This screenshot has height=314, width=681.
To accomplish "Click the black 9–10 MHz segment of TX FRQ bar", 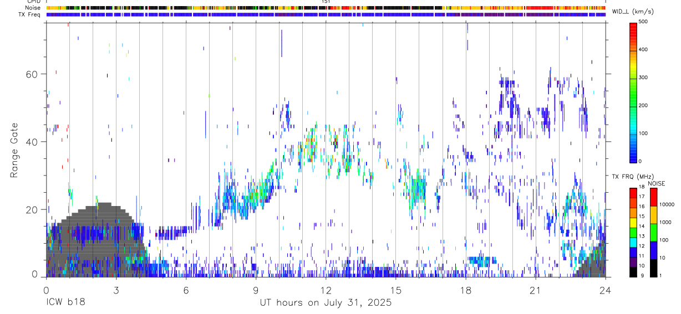I will click(x=633, y=272).
